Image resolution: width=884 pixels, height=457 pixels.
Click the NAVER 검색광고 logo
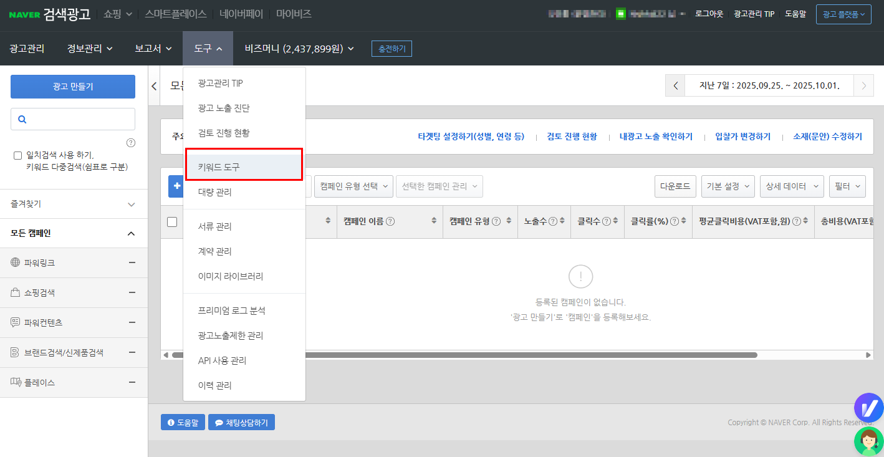[50, 14]
